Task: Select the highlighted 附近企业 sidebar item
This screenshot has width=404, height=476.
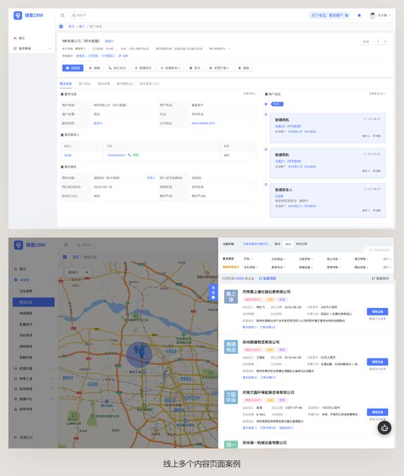Action: click(x=33, y=302)
